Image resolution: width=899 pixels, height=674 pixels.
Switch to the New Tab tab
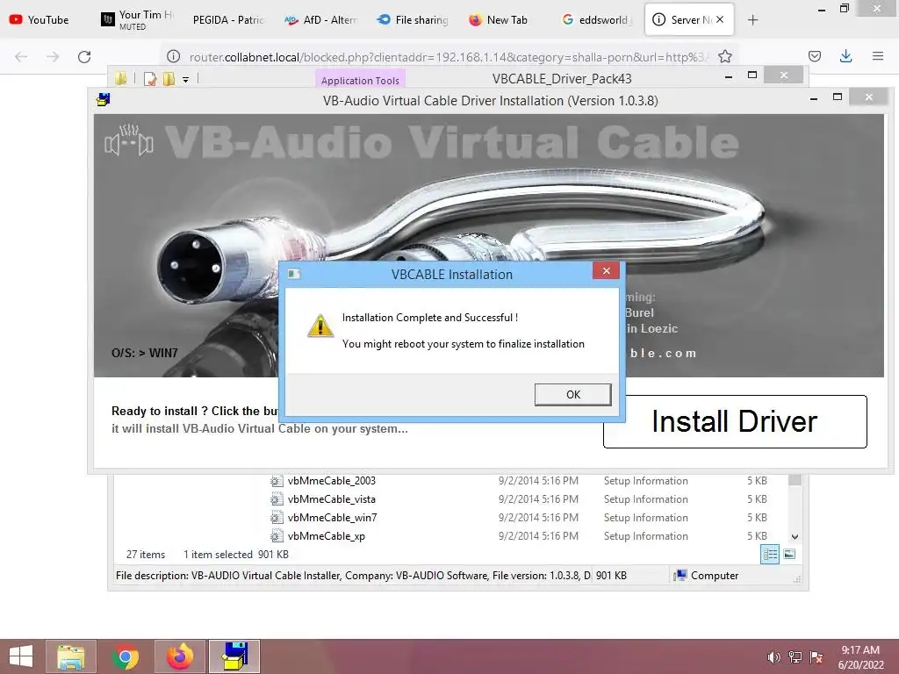[499, 19]
